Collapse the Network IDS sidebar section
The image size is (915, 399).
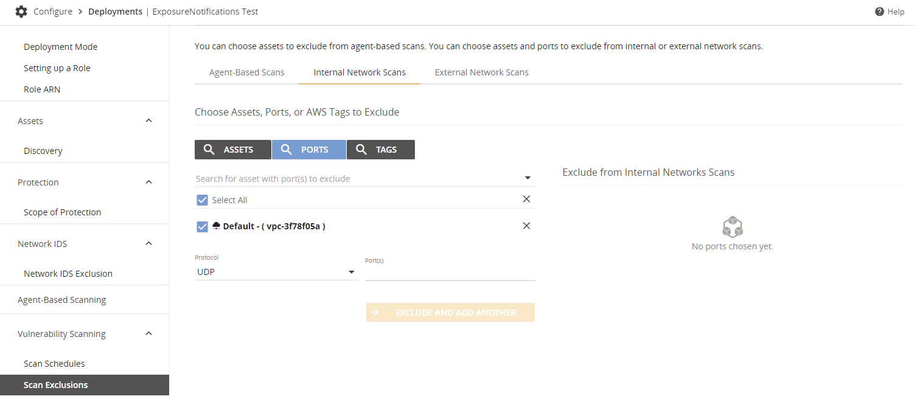tap(149, 243)
